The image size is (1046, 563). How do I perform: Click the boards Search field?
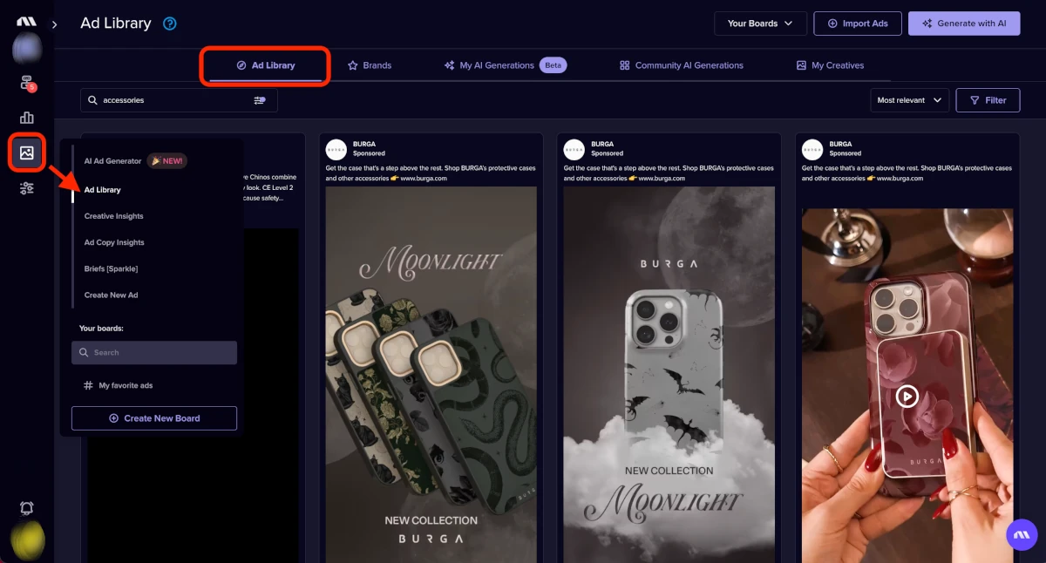click(x=154, y=352)
